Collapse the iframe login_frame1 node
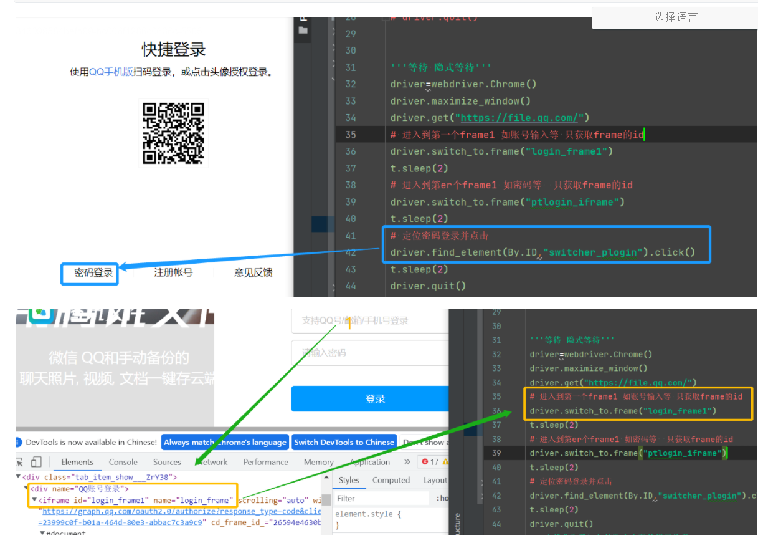758x538 pixels. point(34,500)
